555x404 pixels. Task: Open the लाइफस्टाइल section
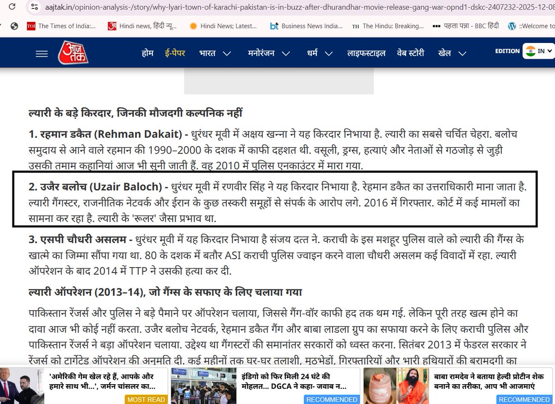pyautogui.click(x=366, y=53)
